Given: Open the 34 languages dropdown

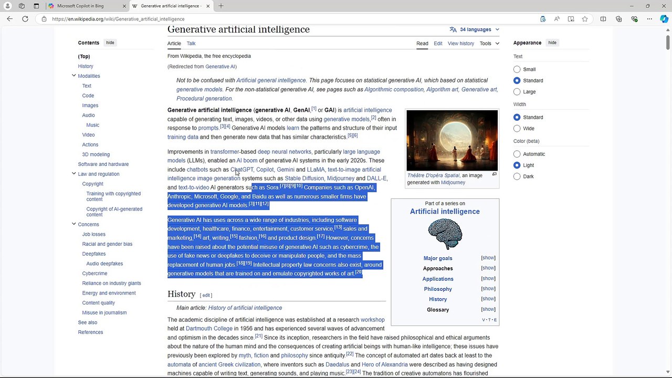Looking at the screenshot, I should tap(475, 29).
